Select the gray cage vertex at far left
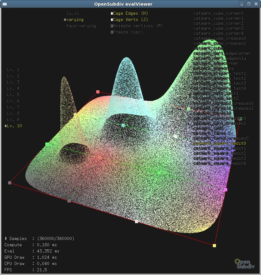Screen dimensions: 261x275 10,183
